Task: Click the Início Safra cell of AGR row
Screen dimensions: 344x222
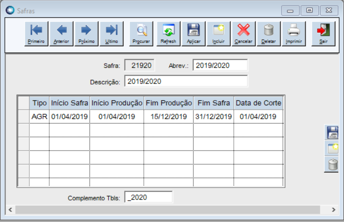Action: coord(69,116)
